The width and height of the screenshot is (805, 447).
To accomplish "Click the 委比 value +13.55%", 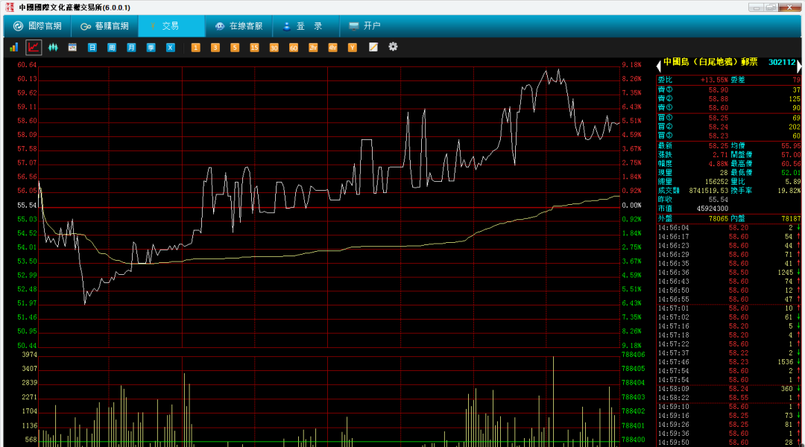I will point(715,80).
